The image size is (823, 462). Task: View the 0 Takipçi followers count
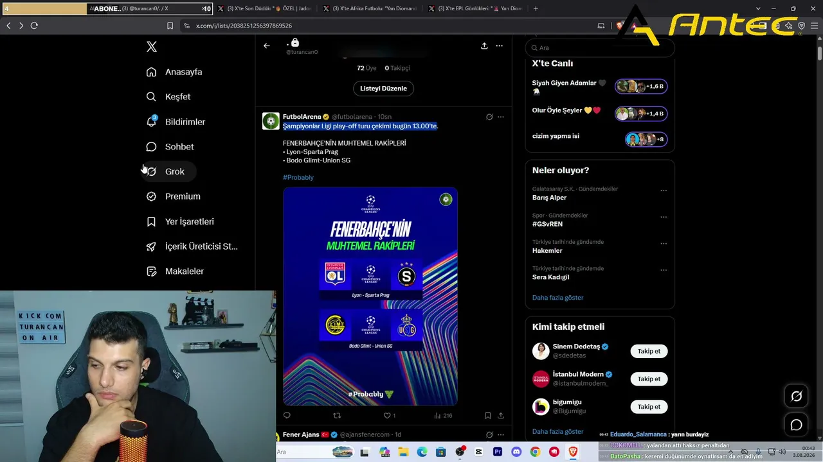397,68
